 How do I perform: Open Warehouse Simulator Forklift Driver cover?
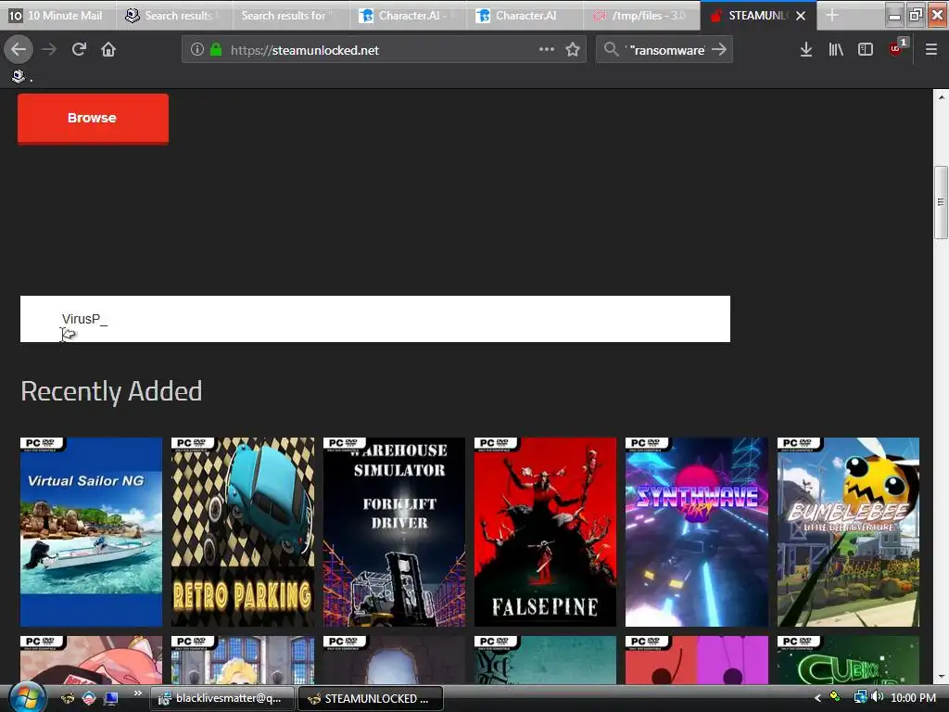(394, 531)
